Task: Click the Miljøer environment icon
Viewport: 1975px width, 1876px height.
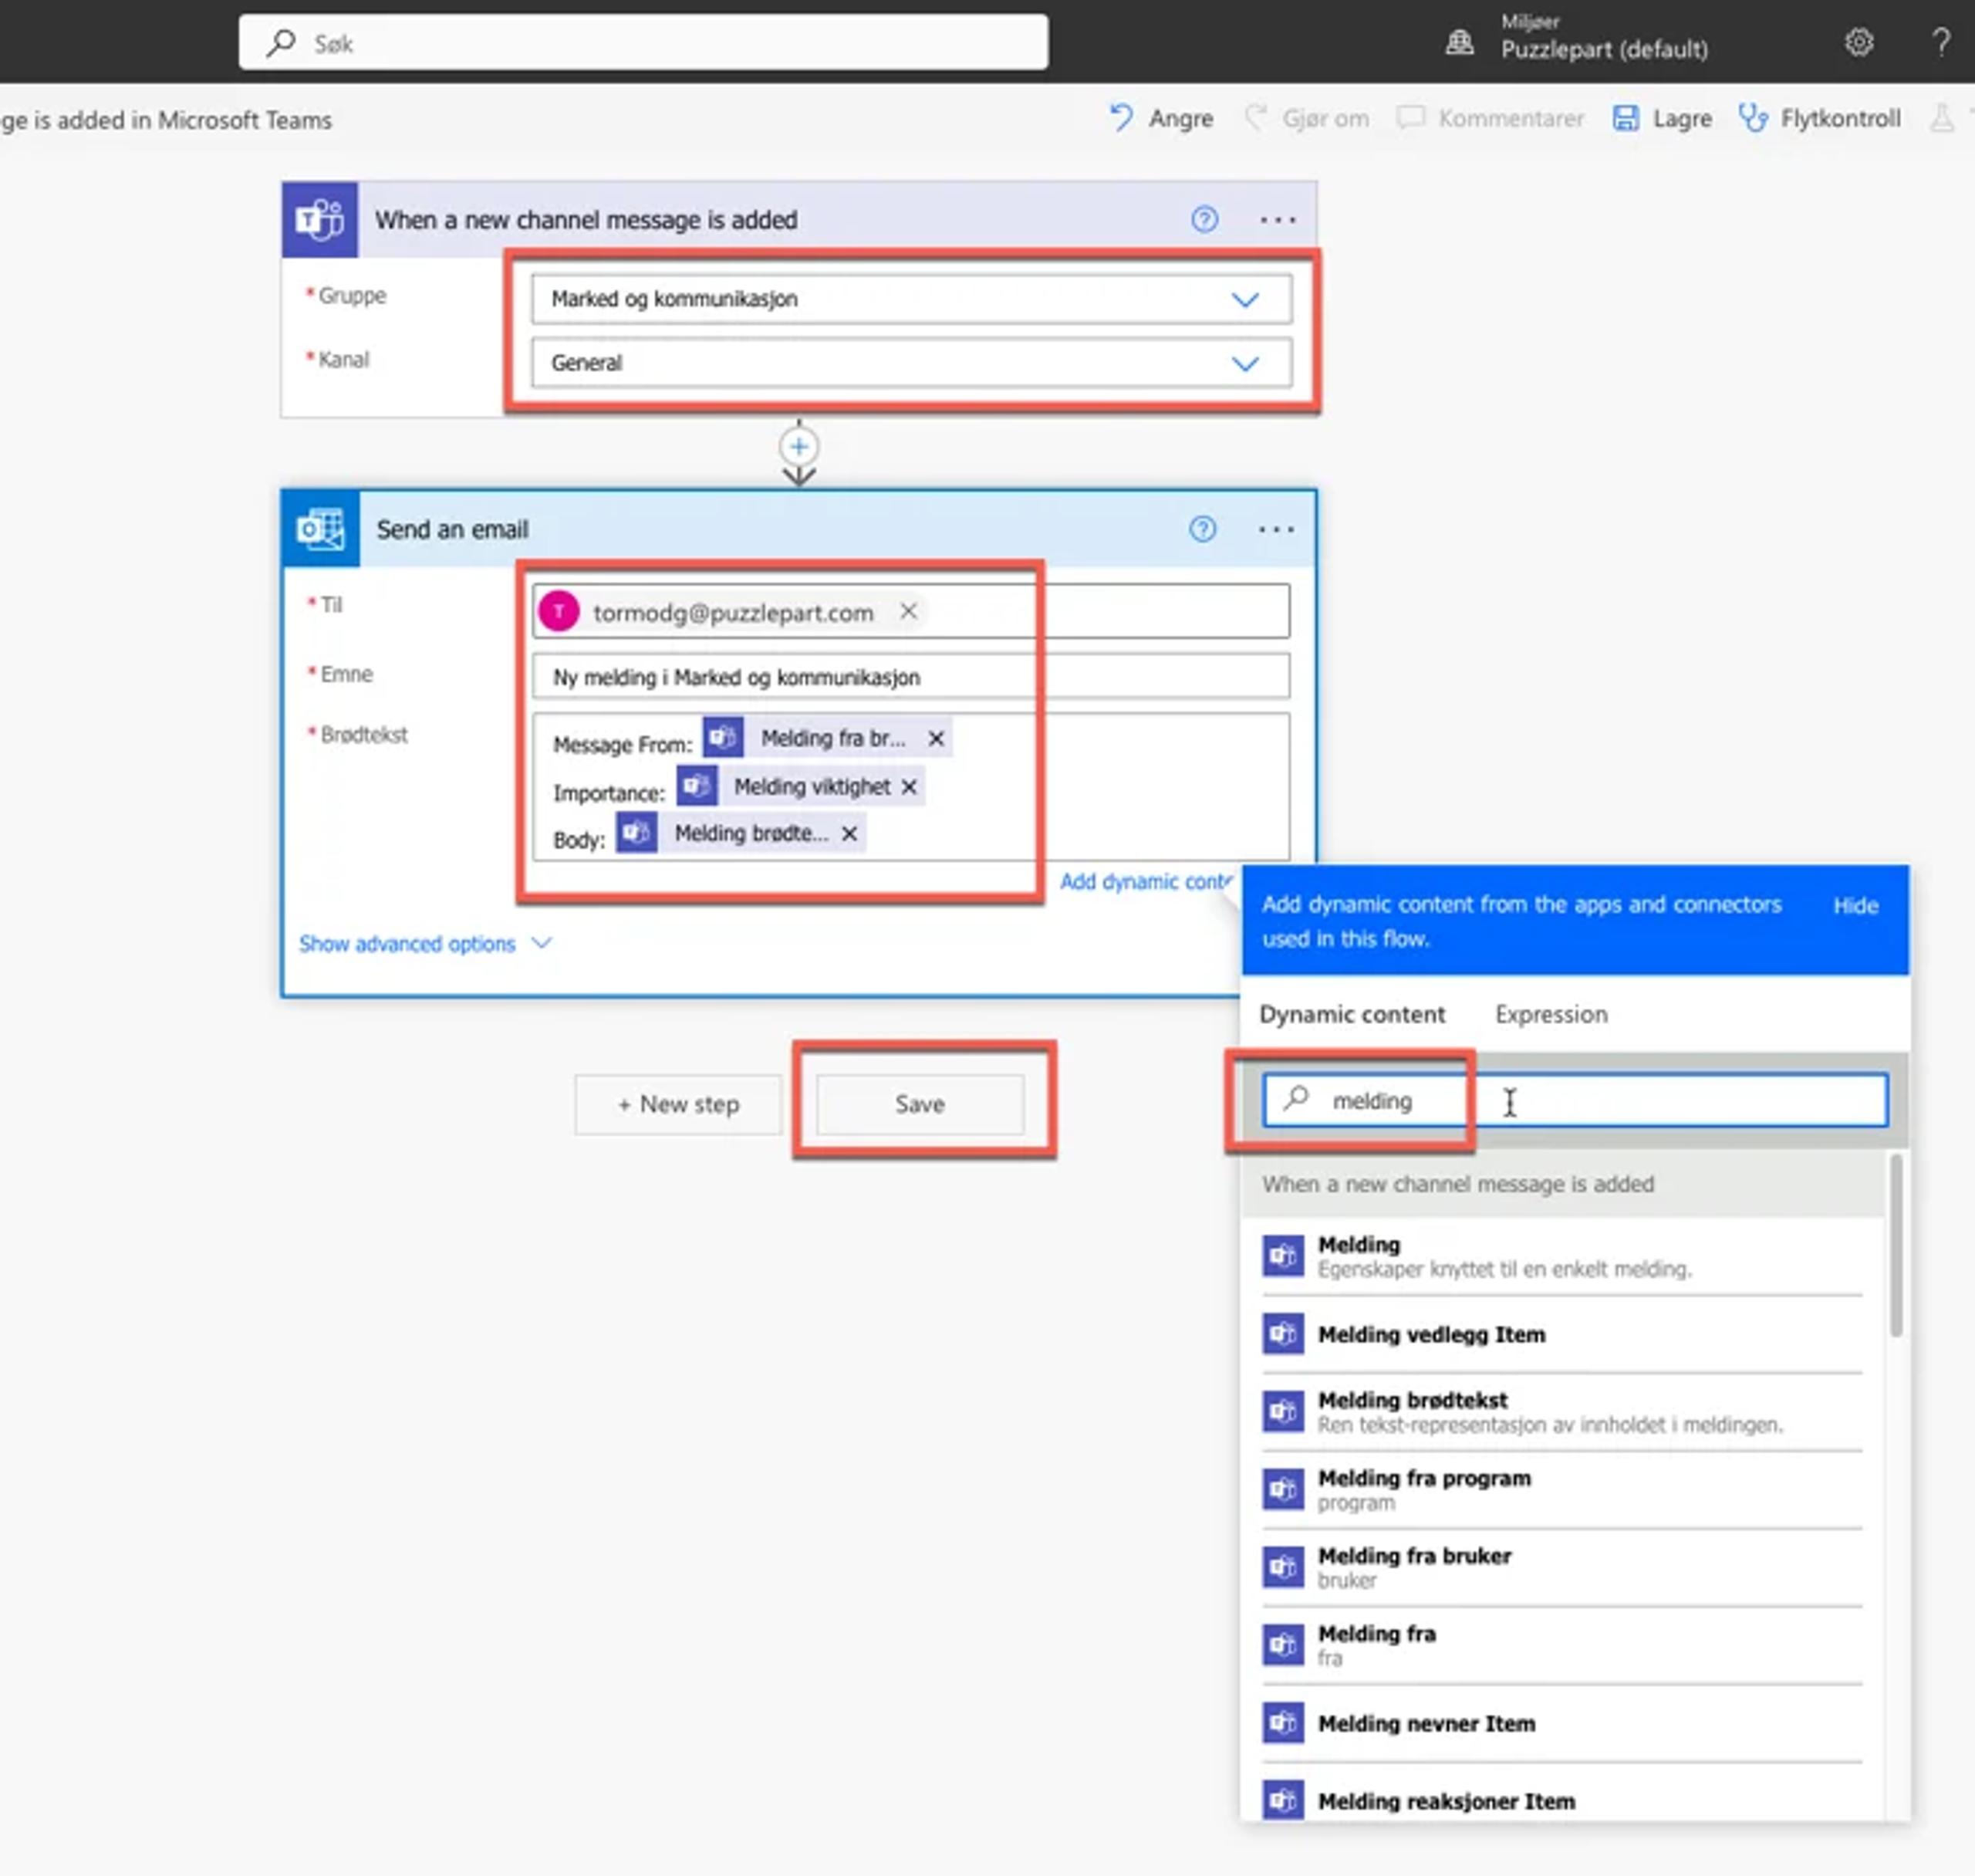Action: 1459,42
